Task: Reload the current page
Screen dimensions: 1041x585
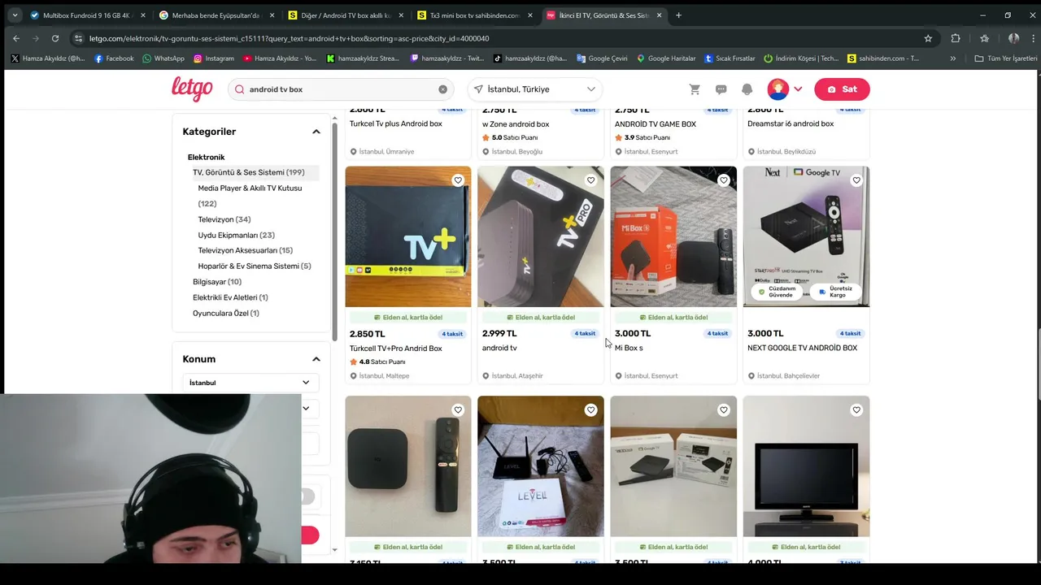Action: (55, 38)
